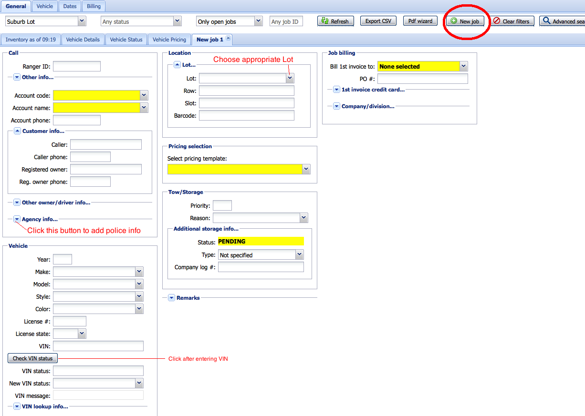The width and height of the screenshot is (585, 416).
Task: Expand the Agency info section
Action: (x=17, y=219)
